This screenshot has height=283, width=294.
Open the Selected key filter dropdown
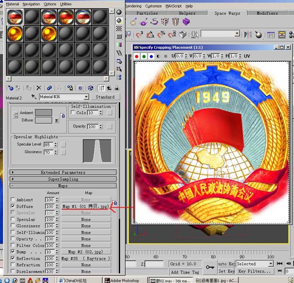(271, 264)
